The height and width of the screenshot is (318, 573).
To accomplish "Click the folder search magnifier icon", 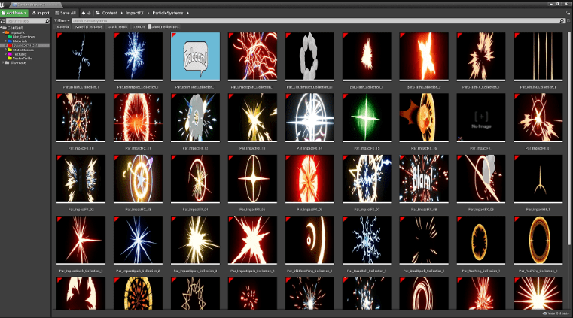I will [47, 21].
